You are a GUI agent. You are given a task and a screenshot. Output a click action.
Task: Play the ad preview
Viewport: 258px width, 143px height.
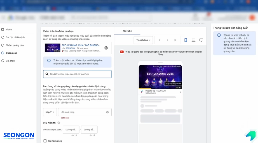click(x=175, y=40)
